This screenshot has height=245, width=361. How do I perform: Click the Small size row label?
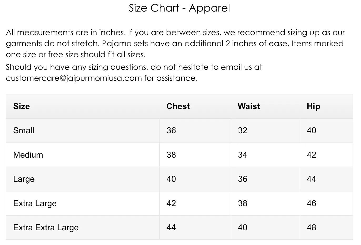[24, 130]
